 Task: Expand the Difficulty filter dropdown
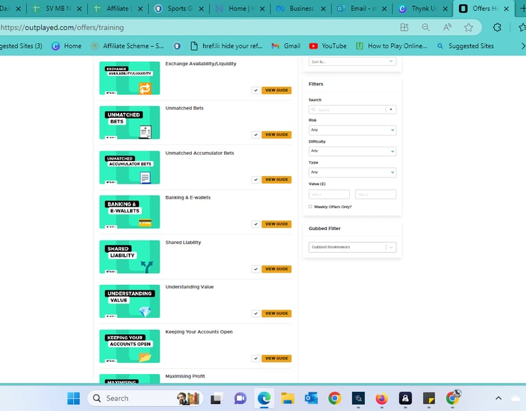(x=352, y=151)
